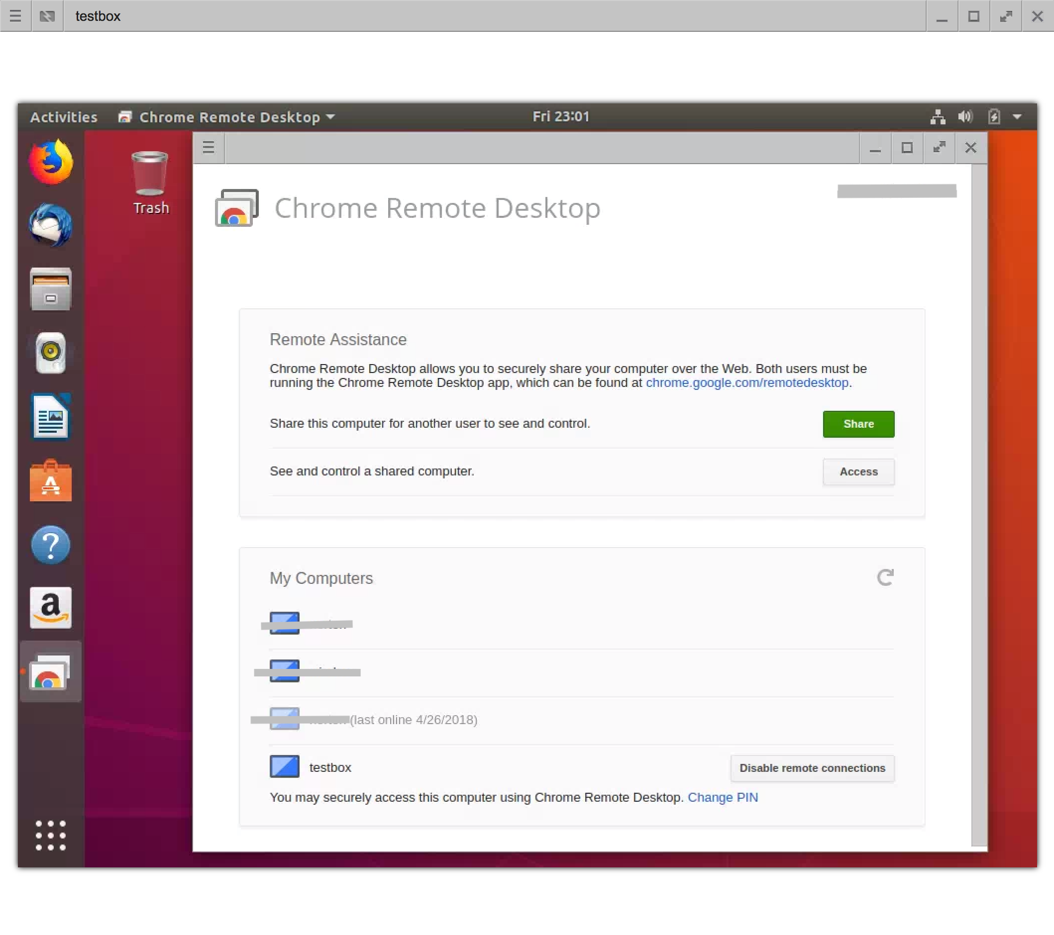This screenshot has height=935, width=1054.
Task: Follow the chrome.google.com/remotedesktop link
Action: point(746,382)
